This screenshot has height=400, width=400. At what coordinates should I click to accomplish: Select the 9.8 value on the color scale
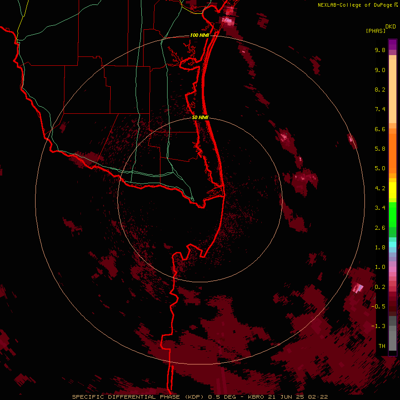click(x=380, y=50)
